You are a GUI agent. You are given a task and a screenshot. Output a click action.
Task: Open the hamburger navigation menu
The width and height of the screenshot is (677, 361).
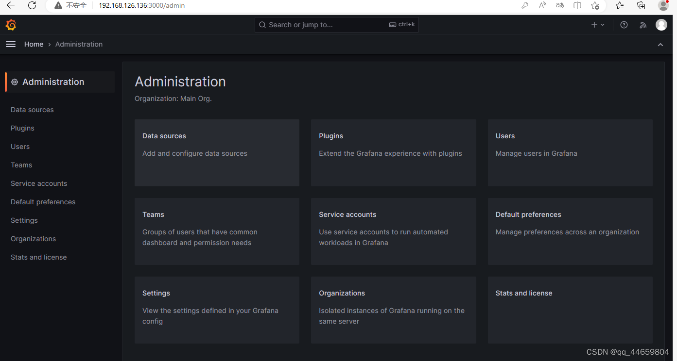tap(11, 44)
